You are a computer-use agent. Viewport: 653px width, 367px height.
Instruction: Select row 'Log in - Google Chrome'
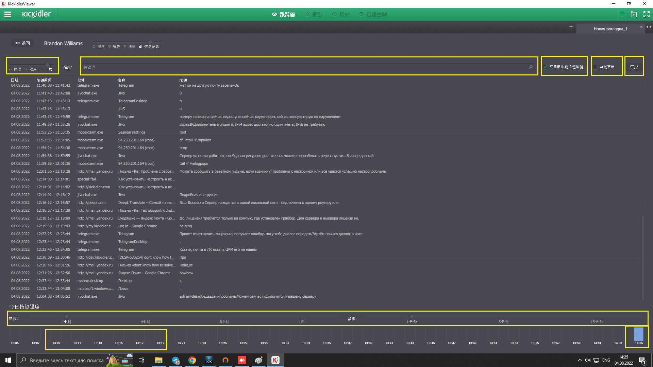325,226
